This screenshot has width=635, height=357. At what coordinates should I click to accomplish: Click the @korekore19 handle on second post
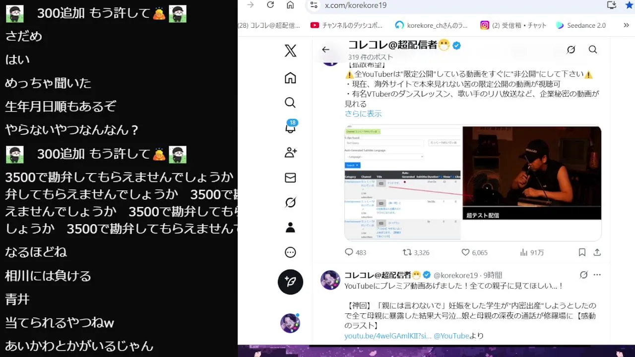455,275
